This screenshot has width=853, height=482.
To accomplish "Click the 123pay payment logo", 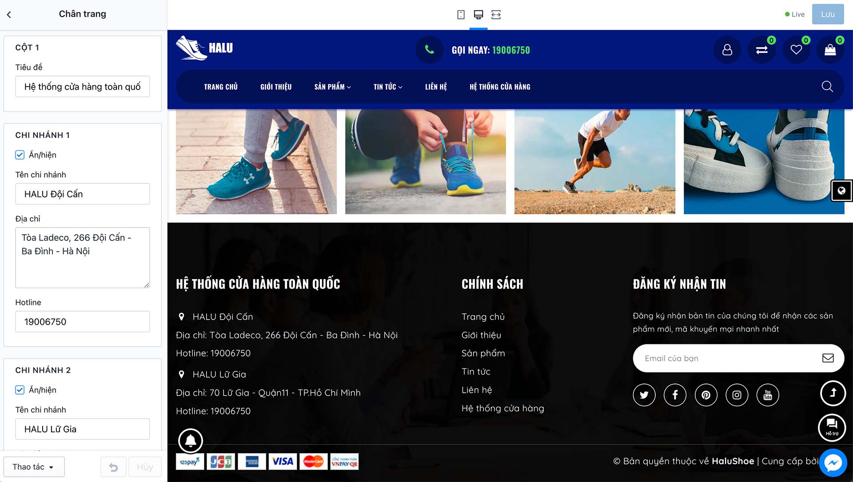I will tap(190, 462).
